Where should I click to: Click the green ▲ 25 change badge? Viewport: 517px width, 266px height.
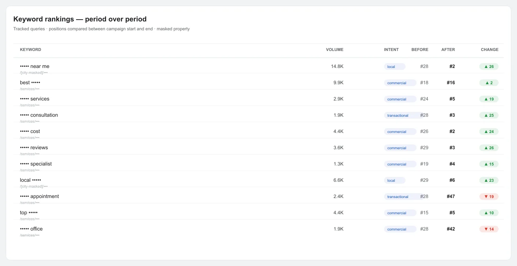click(489, 115)
